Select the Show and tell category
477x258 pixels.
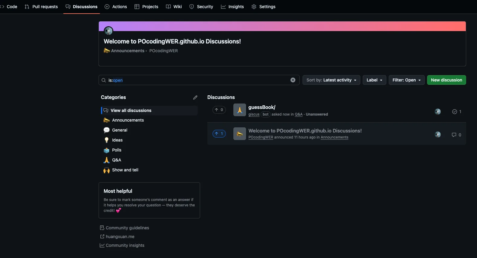(x=125, y=170)
